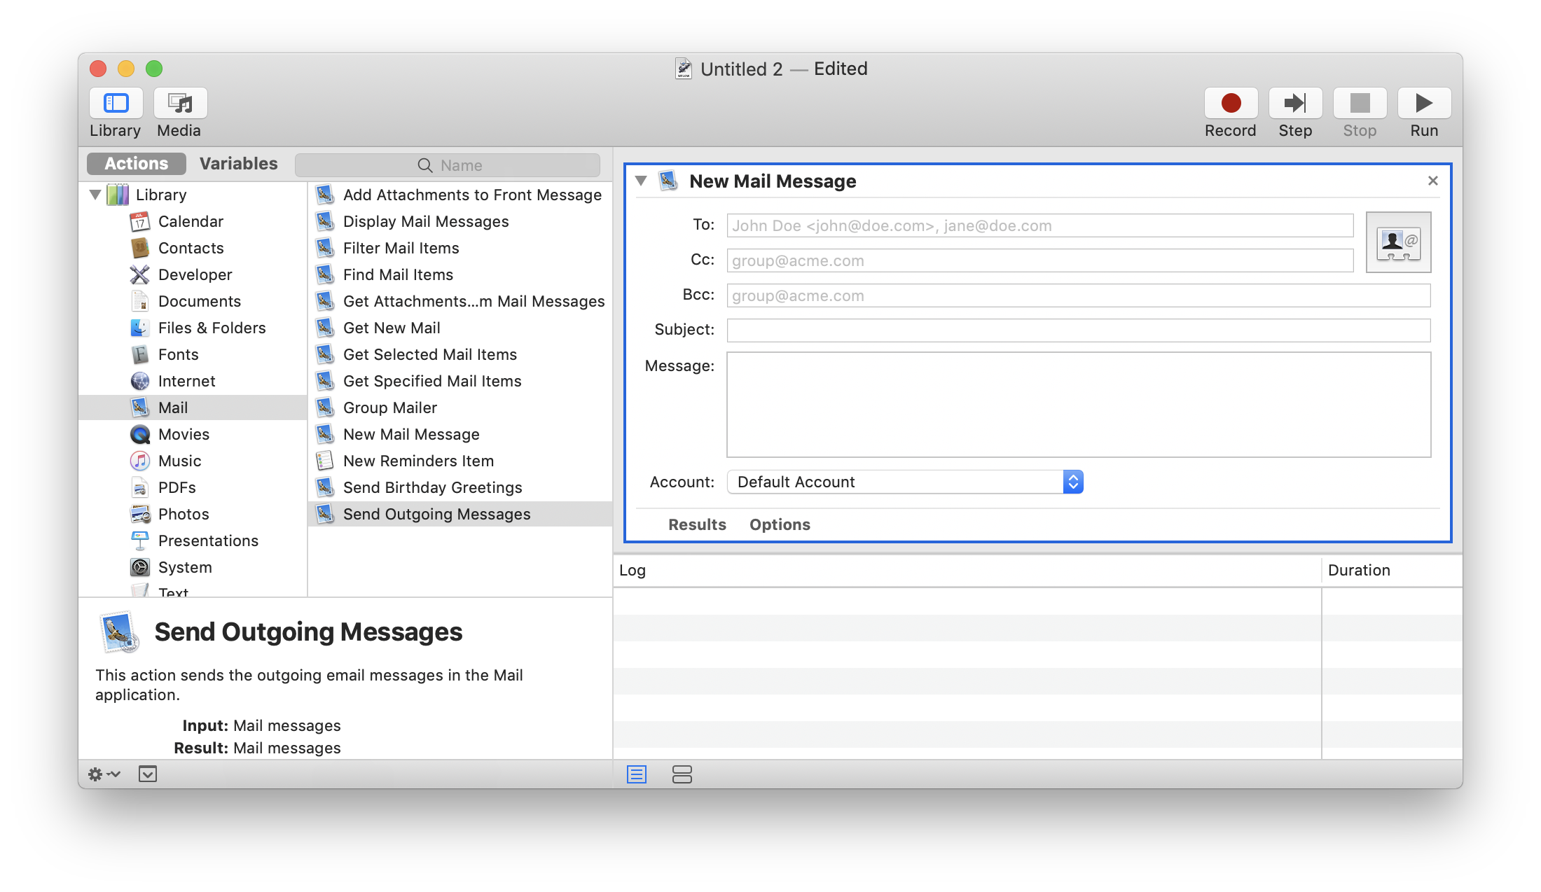
Task: Open the Media browser
Action: (x=181, y=104)
